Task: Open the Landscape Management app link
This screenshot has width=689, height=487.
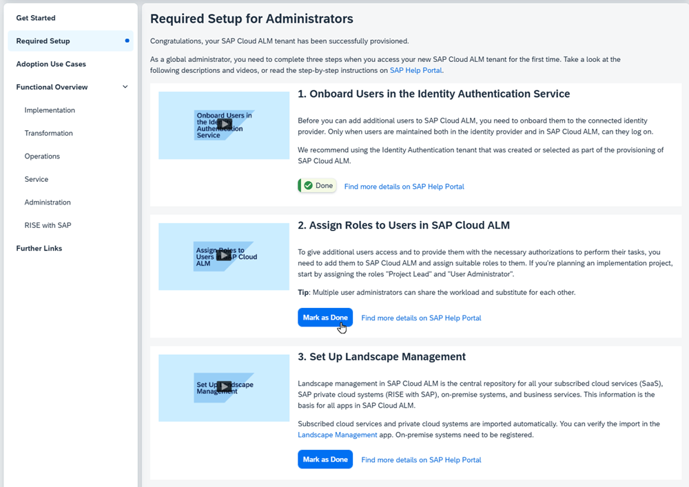Action: point(337,435)
